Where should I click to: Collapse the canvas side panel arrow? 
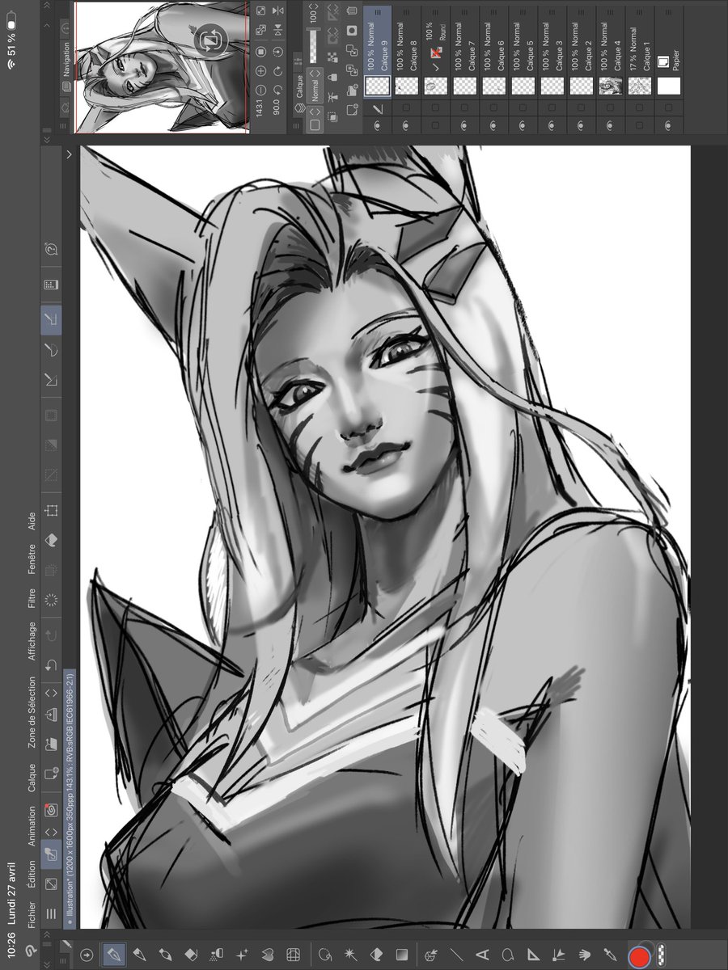point(70,154)
